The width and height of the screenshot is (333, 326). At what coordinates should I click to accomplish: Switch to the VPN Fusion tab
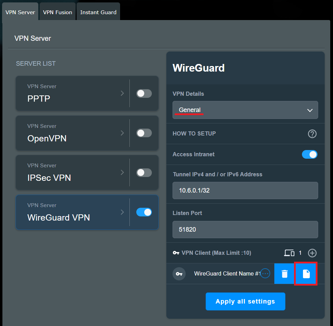(x=58, y=12)
